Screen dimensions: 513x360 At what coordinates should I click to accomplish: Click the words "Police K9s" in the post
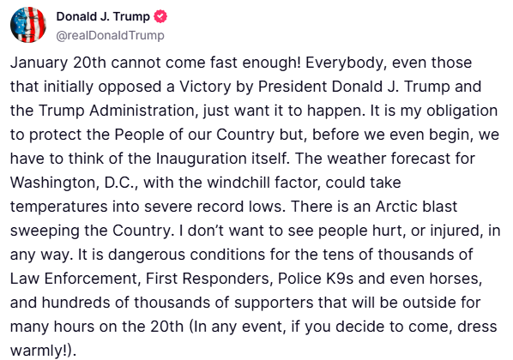coord(316,279)
